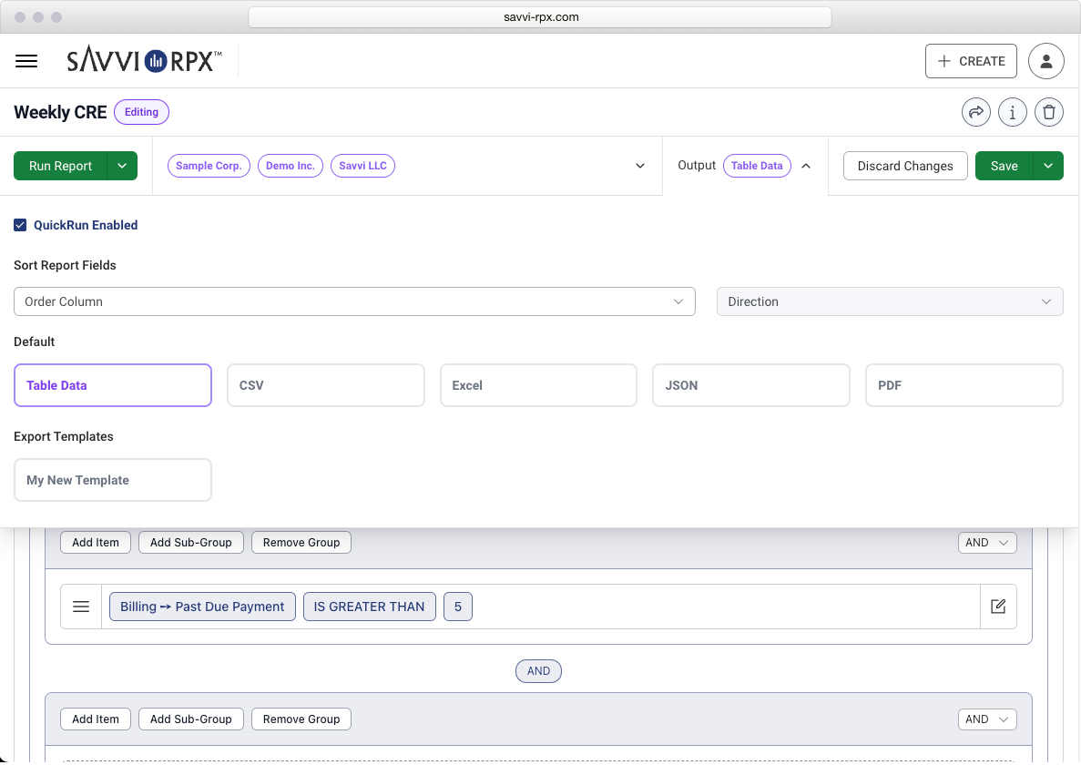
Task: Select PDF as default output format
Action: pyautogui.click(x=964, y=385)
